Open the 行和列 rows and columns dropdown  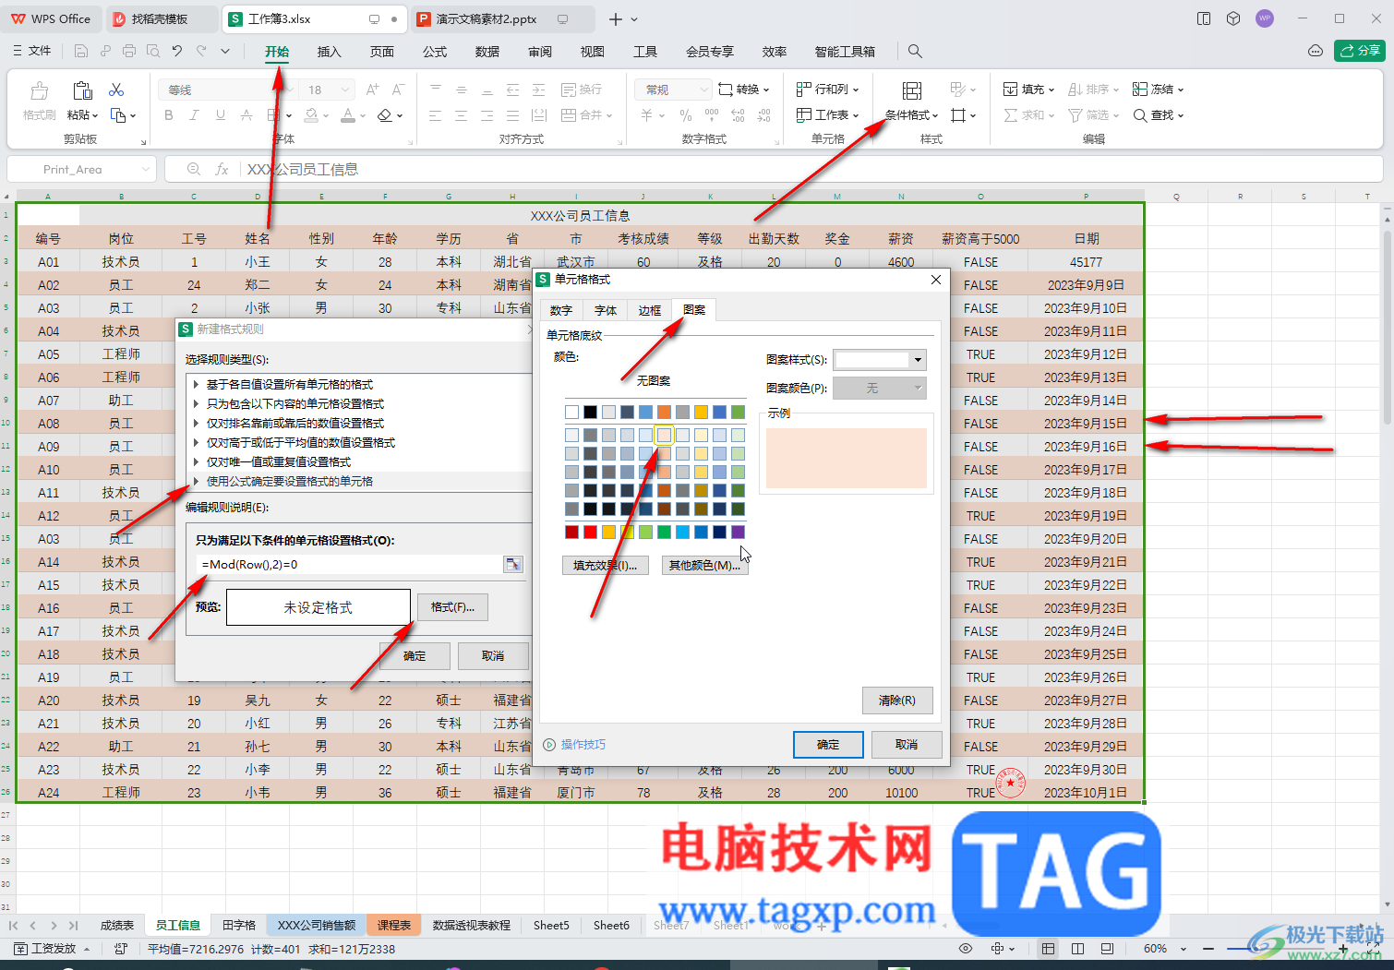[827, 90]
